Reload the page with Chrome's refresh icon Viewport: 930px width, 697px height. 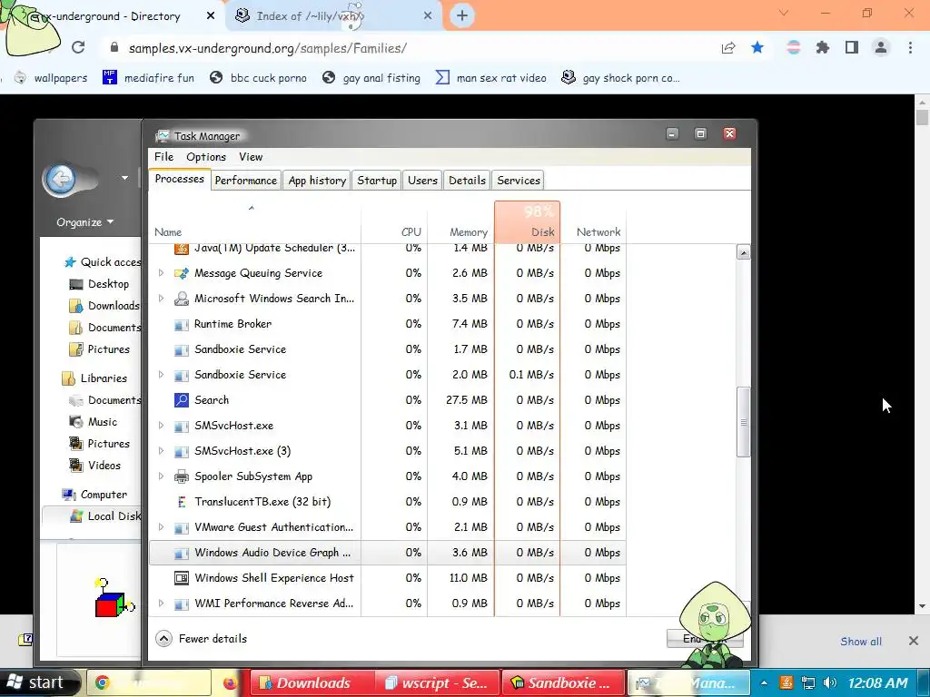point(78,47)
